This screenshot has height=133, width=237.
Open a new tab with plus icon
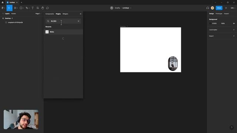(x=21, y=3)
